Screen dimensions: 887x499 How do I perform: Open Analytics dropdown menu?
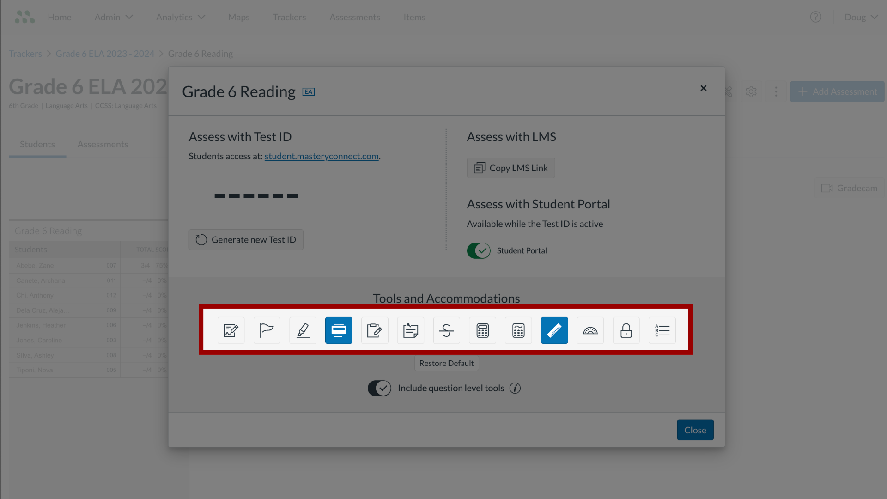click(x=180, y=17)
